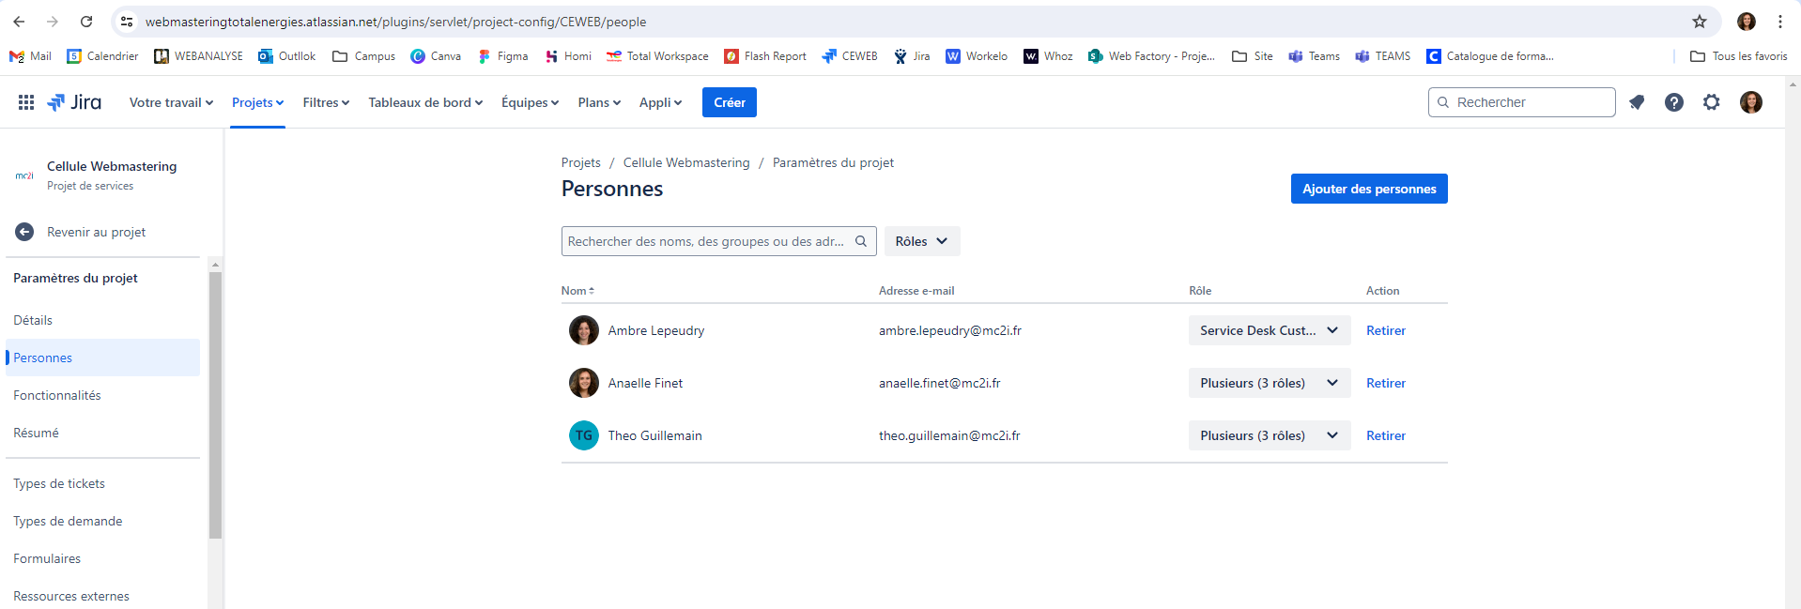
Task: Open the Mail bookmark in the bookmarks bar
Action: (30, 56)
